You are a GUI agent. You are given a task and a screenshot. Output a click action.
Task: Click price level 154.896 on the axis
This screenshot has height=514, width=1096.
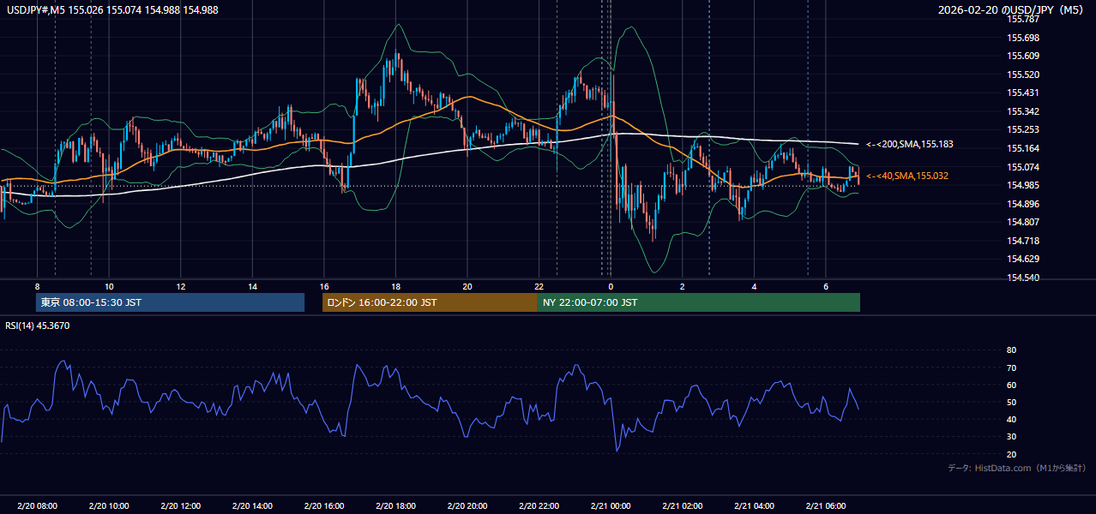(x=1023, y=204)
